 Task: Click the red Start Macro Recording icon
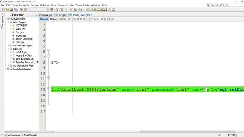109,19
